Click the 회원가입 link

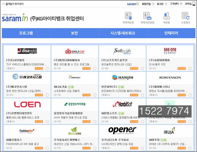[x=146, y=4]
